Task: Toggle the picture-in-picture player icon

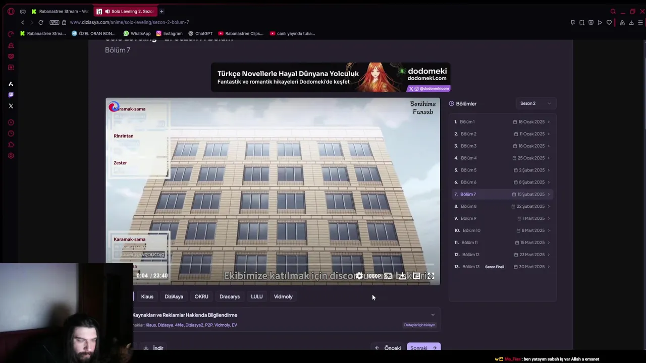Action: click(x=416, y=276)
